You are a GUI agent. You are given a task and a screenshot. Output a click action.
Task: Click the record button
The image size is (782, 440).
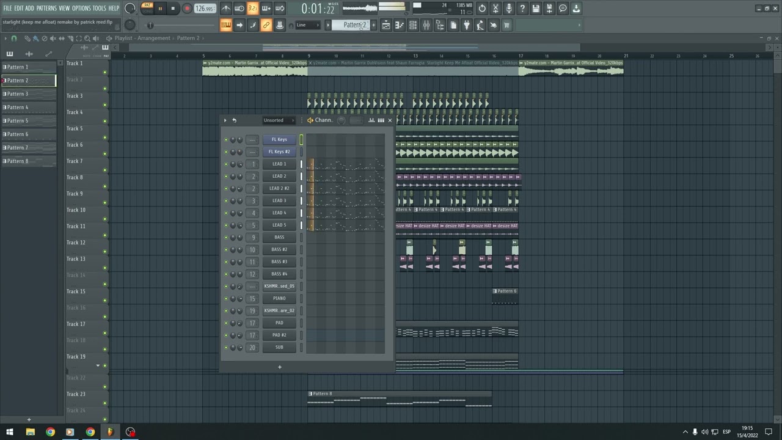(x=187, y=9)
